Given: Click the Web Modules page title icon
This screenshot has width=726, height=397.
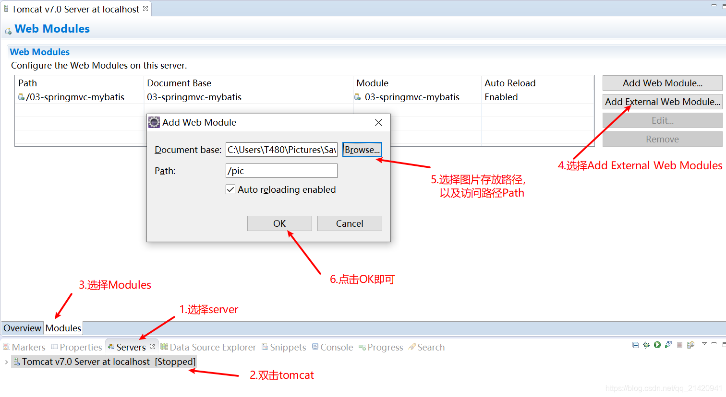Looking at the screenshot, I should coord(8,31).
